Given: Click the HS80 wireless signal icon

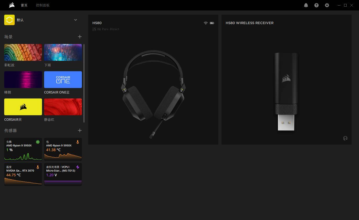Looking at the screenshot, I should point(205,23).
